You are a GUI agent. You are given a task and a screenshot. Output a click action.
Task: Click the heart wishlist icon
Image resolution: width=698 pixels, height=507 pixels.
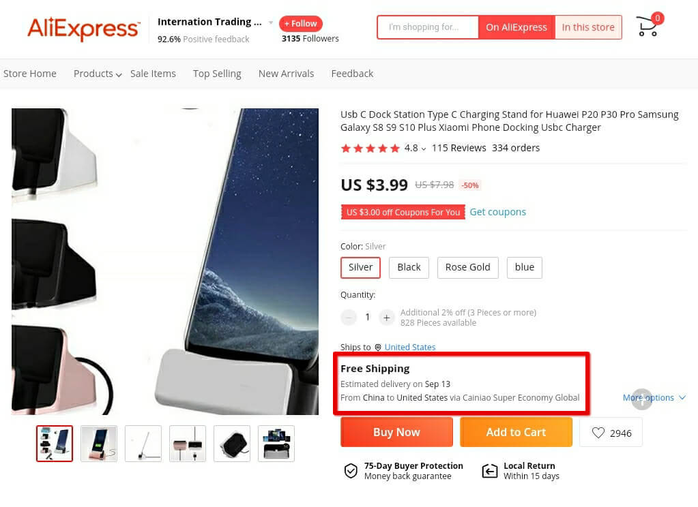[598, 433]
